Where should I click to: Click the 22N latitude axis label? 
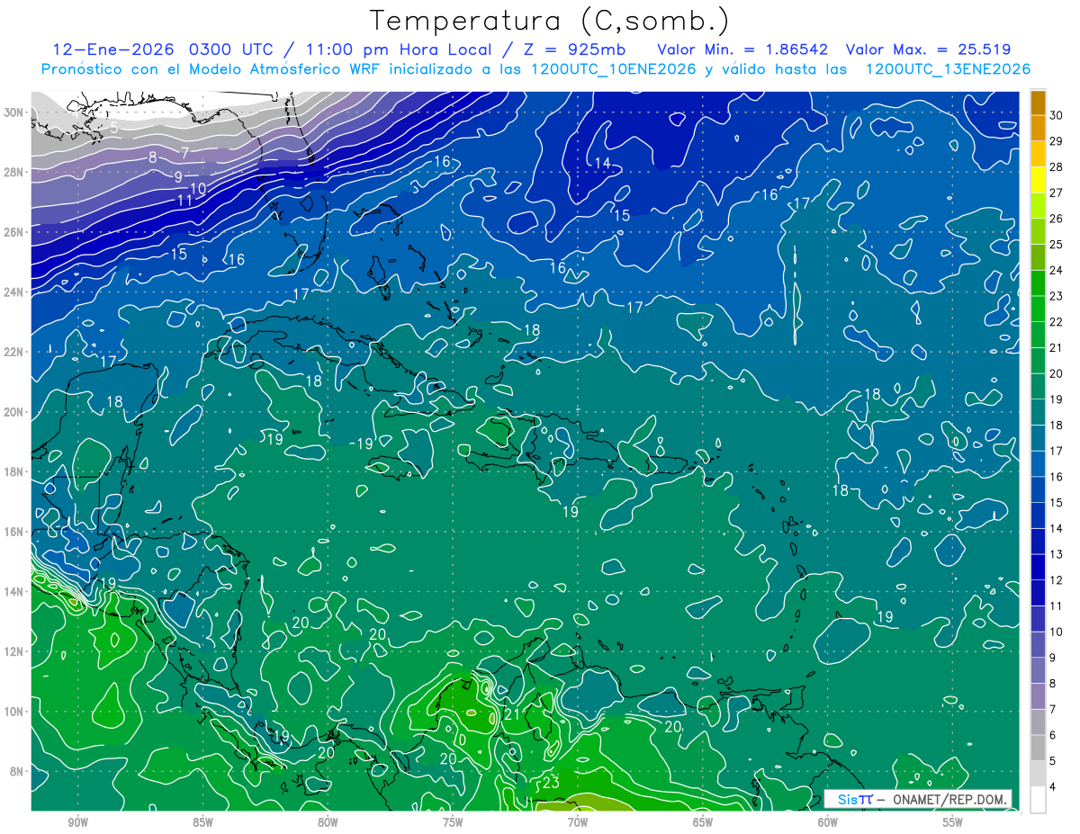point(13,352)
